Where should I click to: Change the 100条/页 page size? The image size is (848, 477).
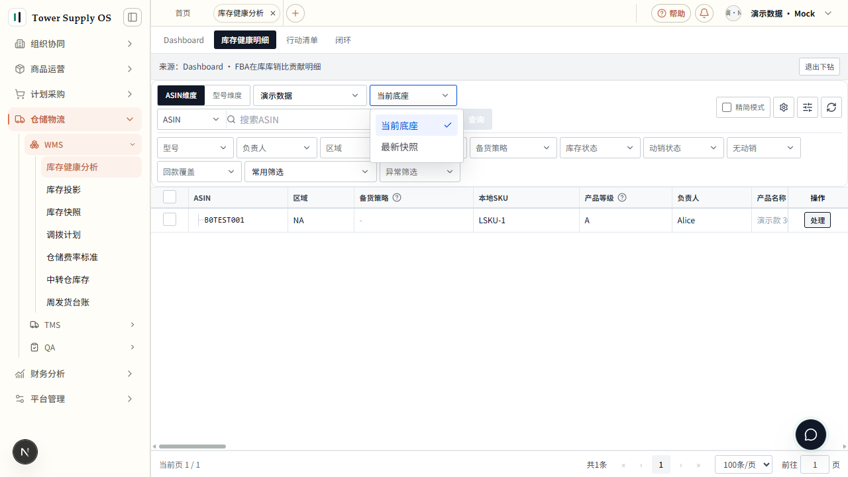point(743,465)
